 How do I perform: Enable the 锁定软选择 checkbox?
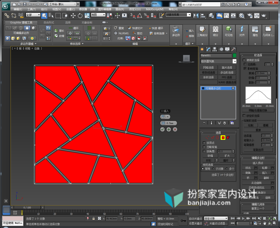coord(244,116)
